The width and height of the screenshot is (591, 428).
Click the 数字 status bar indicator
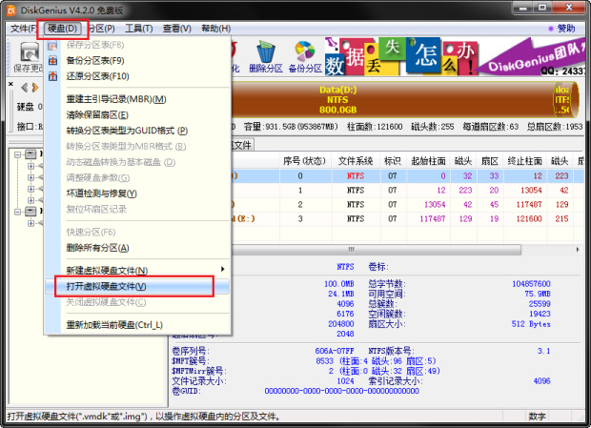[537, 417]
